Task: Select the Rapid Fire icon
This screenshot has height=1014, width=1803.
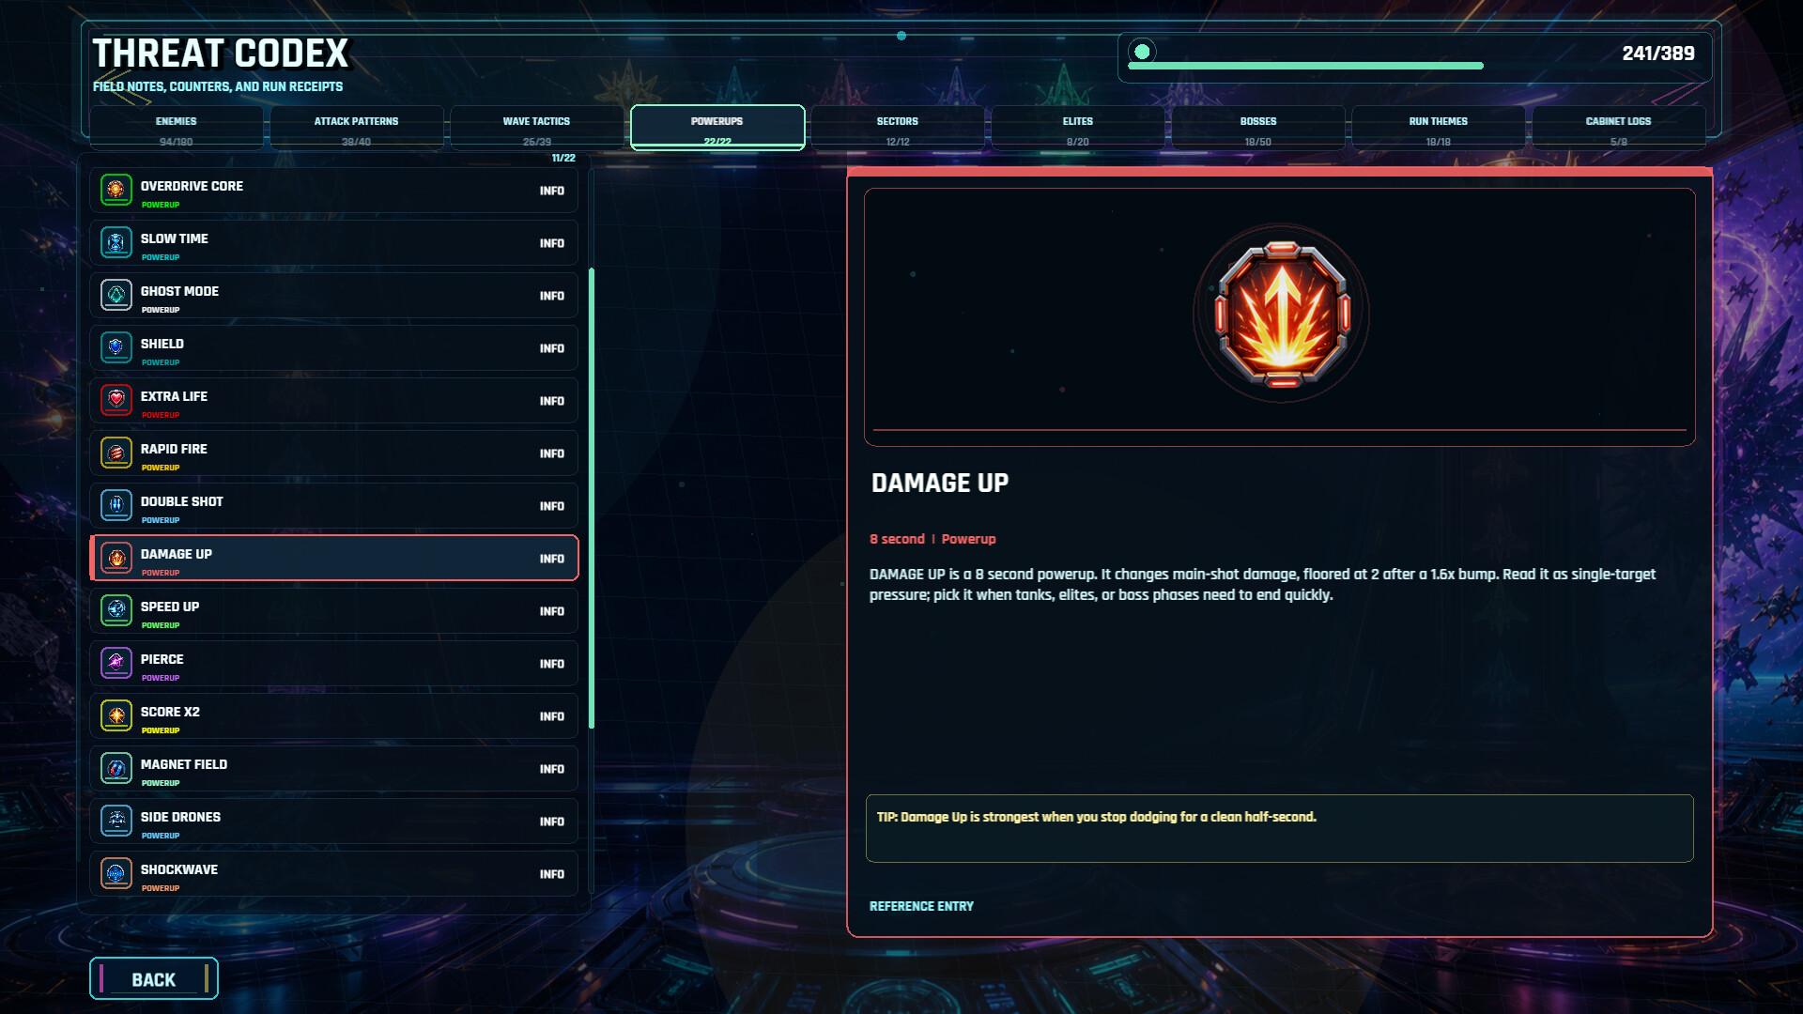Action: tap(116, 453)
